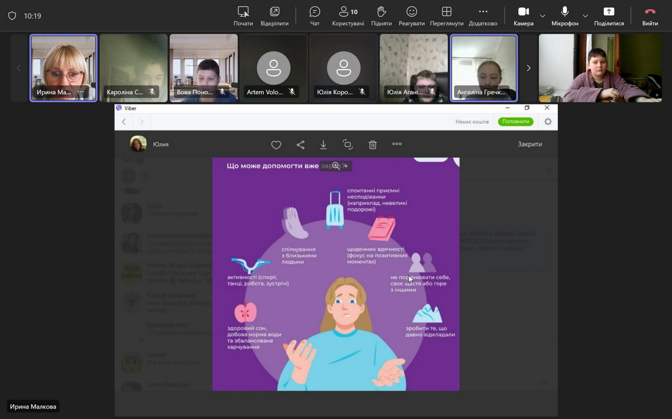Raise hand with Підняти button
This screenshot has width=672, height=419.
[x=381, y=16]
